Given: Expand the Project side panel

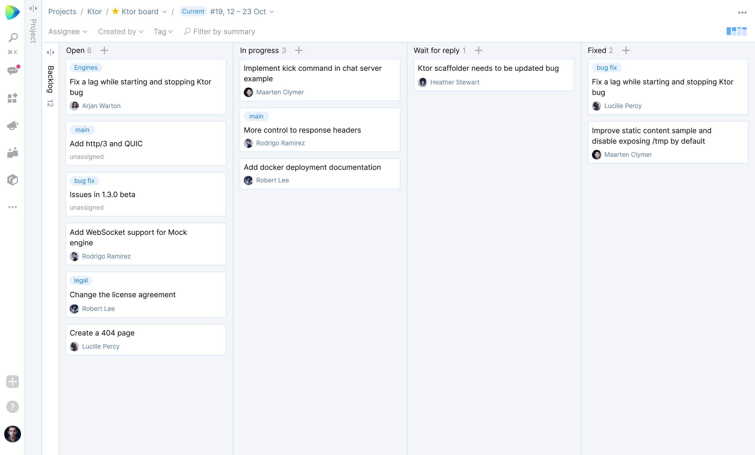Looking at the screenshot, I should click(33, 8).
